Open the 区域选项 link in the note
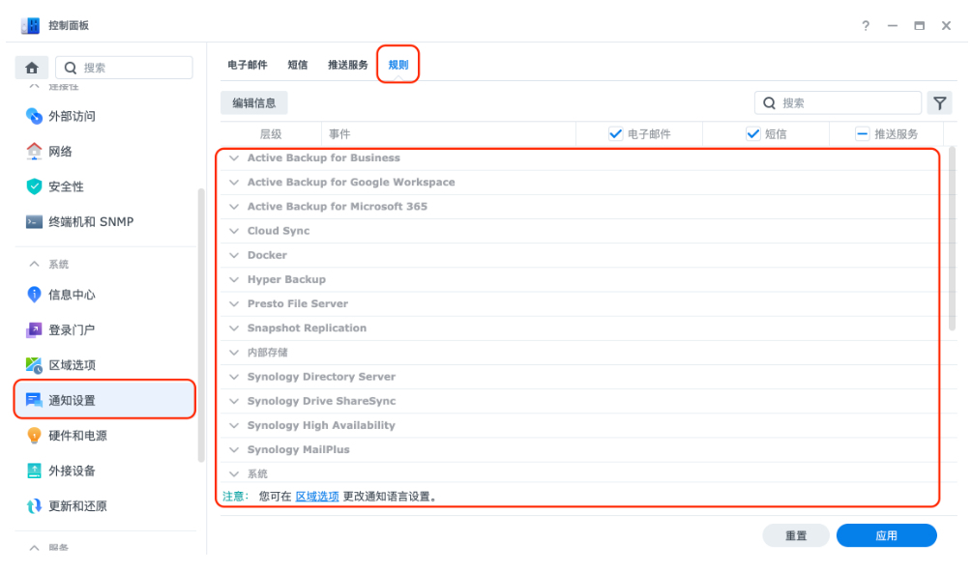The height and width of the screenshot is (572, 972). [317, 497]
